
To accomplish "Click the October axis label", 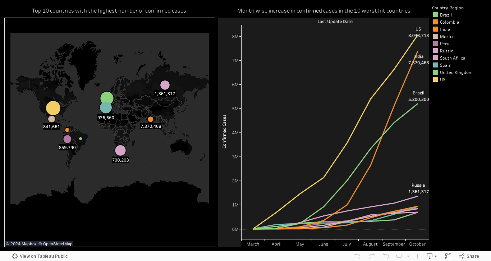I will [x=417, y=244].
